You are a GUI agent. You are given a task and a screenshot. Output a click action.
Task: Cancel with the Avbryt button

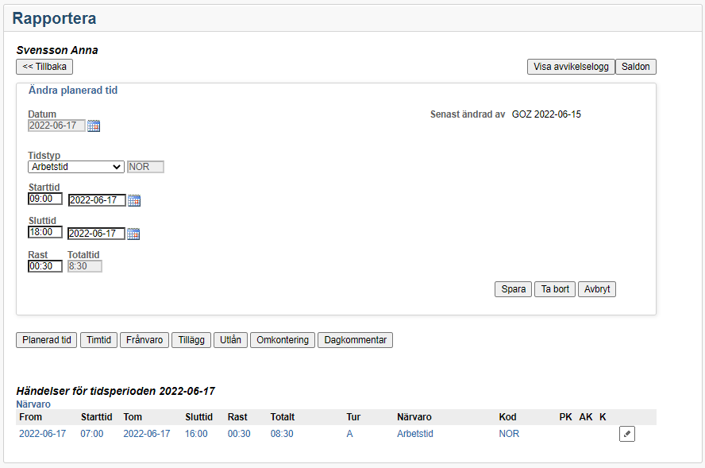[597, 289]
